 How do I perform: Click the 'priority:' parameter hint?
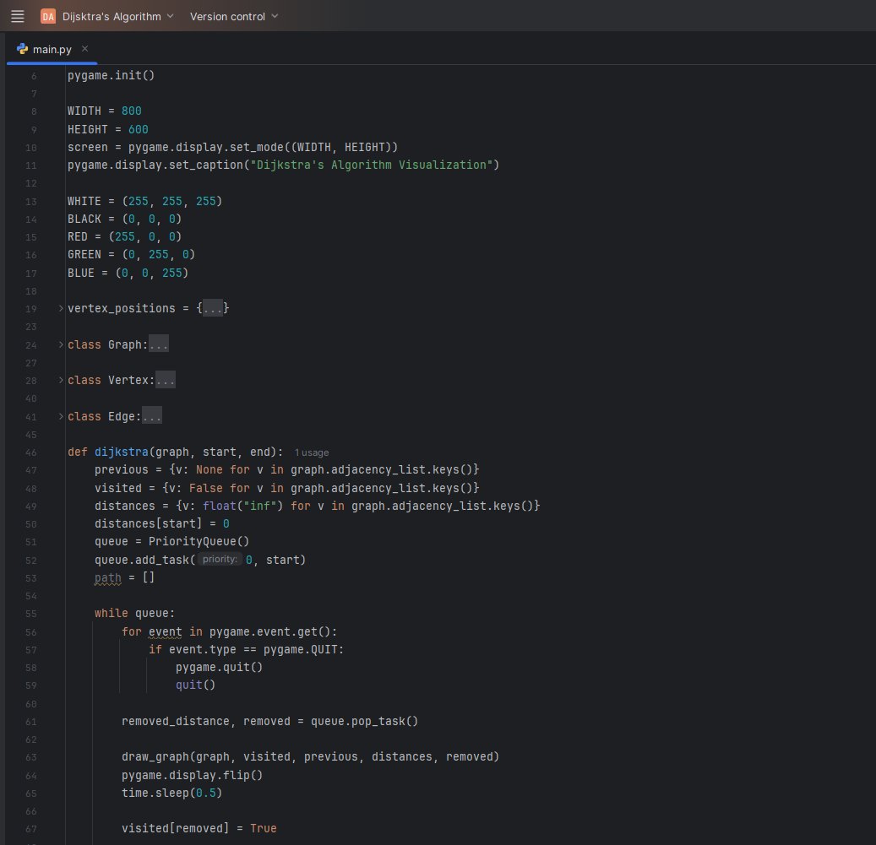click(x=220, y=559)
